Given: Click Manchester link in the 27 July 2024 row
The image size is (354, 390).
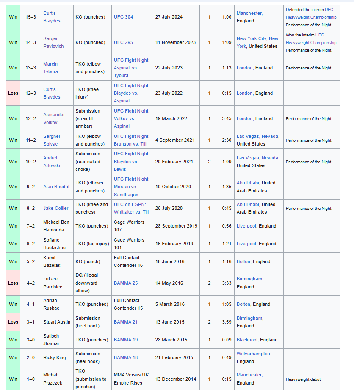Looking at the screenshot, I should pos(249,13).
